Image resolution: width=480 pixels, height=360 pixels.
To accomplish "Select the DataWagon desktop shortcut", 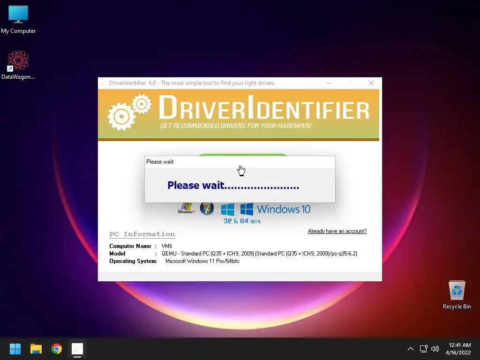I will pos(18,65).
